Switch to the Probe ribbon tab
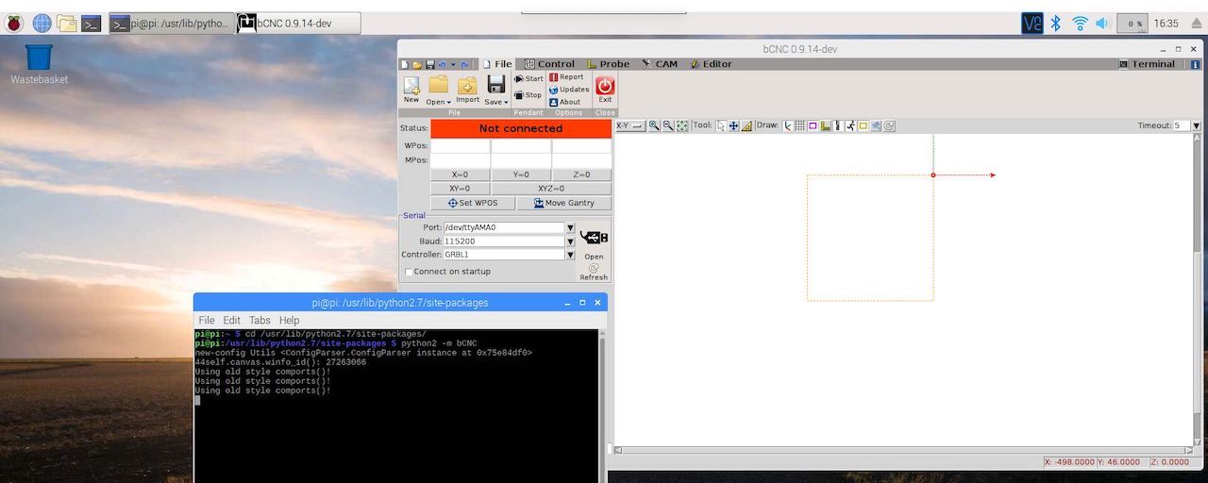1208x483 pixels. 608,64
